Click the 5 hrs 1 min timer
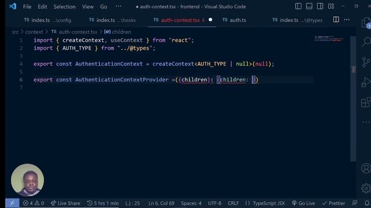Screen dimensions: 371x208 tap(103, 203)
